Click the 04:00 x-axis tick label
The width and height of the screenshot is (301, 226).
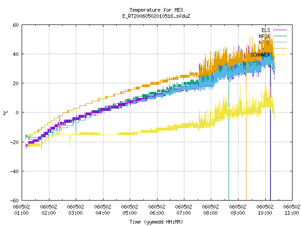tap(103, 213)
